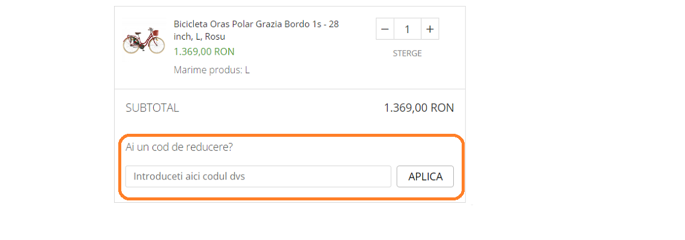685x240 pixels.
Task: Click the green 1.369,00 RON item price
Action: tap(204, 52)
